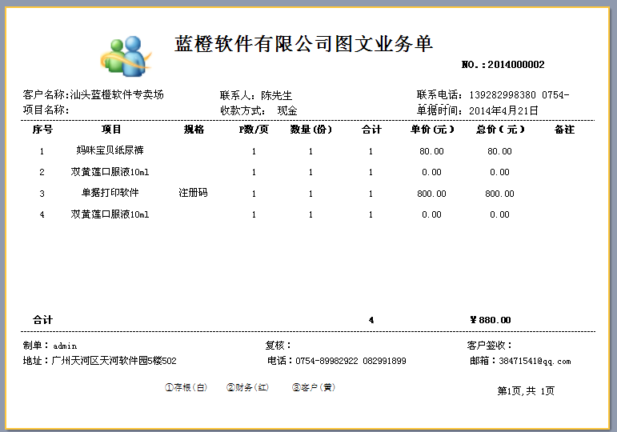Click the 客户签收 signature label

click(490, 346)
